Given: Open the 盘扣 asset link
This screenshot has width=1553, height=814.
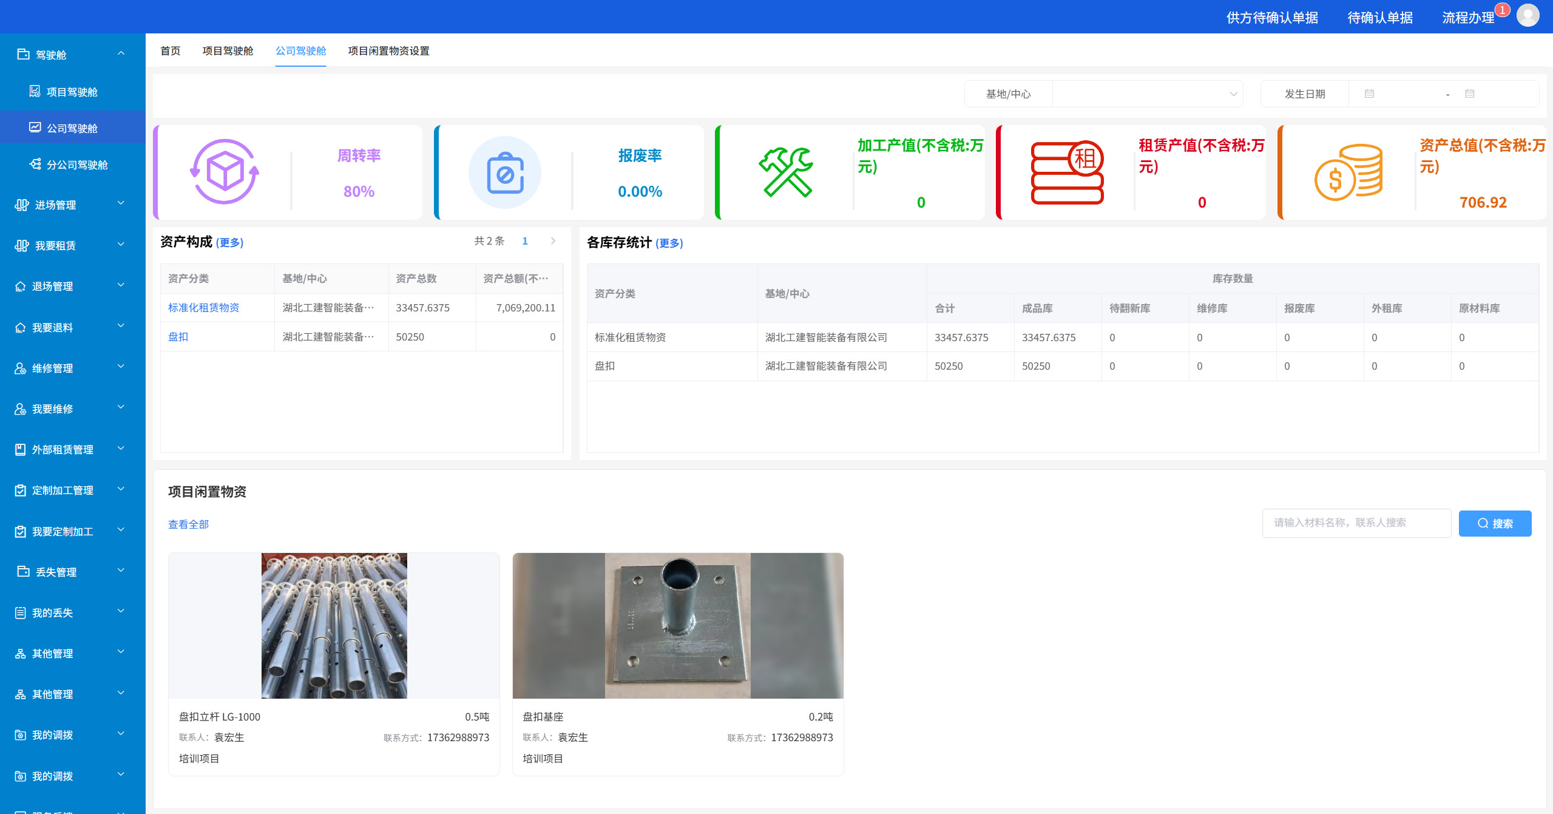Looking at the screenshot, I should pyautogui.click(x=178, y=337).
